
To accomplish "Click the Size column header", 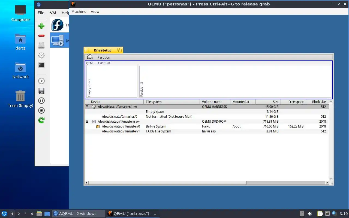I will tap(268, 102).
